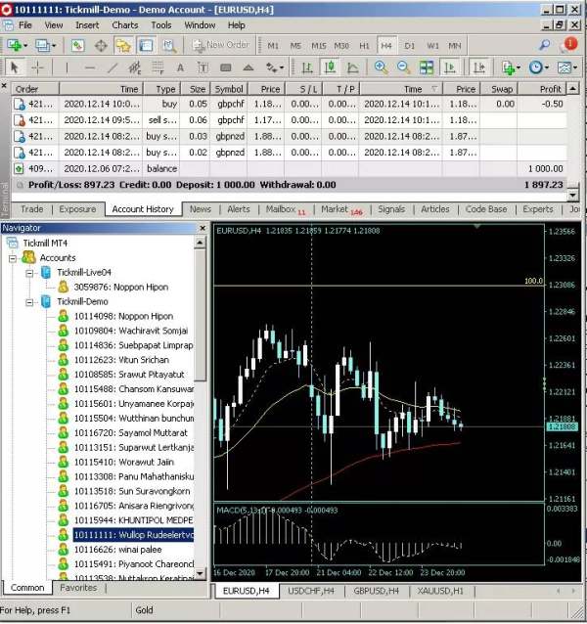This screenshot has height=624, width=587.
Task: Open the Periodicity clock dropdown
Action: [539, 67]
